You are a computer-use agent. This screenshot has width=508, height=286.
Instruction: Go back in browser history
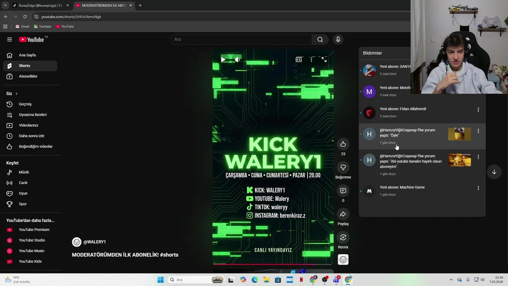pyautogui.click(x=6, y=17)
